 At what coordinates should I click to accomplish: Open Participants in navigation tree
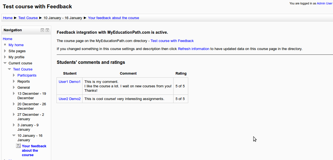coord(27,75)
